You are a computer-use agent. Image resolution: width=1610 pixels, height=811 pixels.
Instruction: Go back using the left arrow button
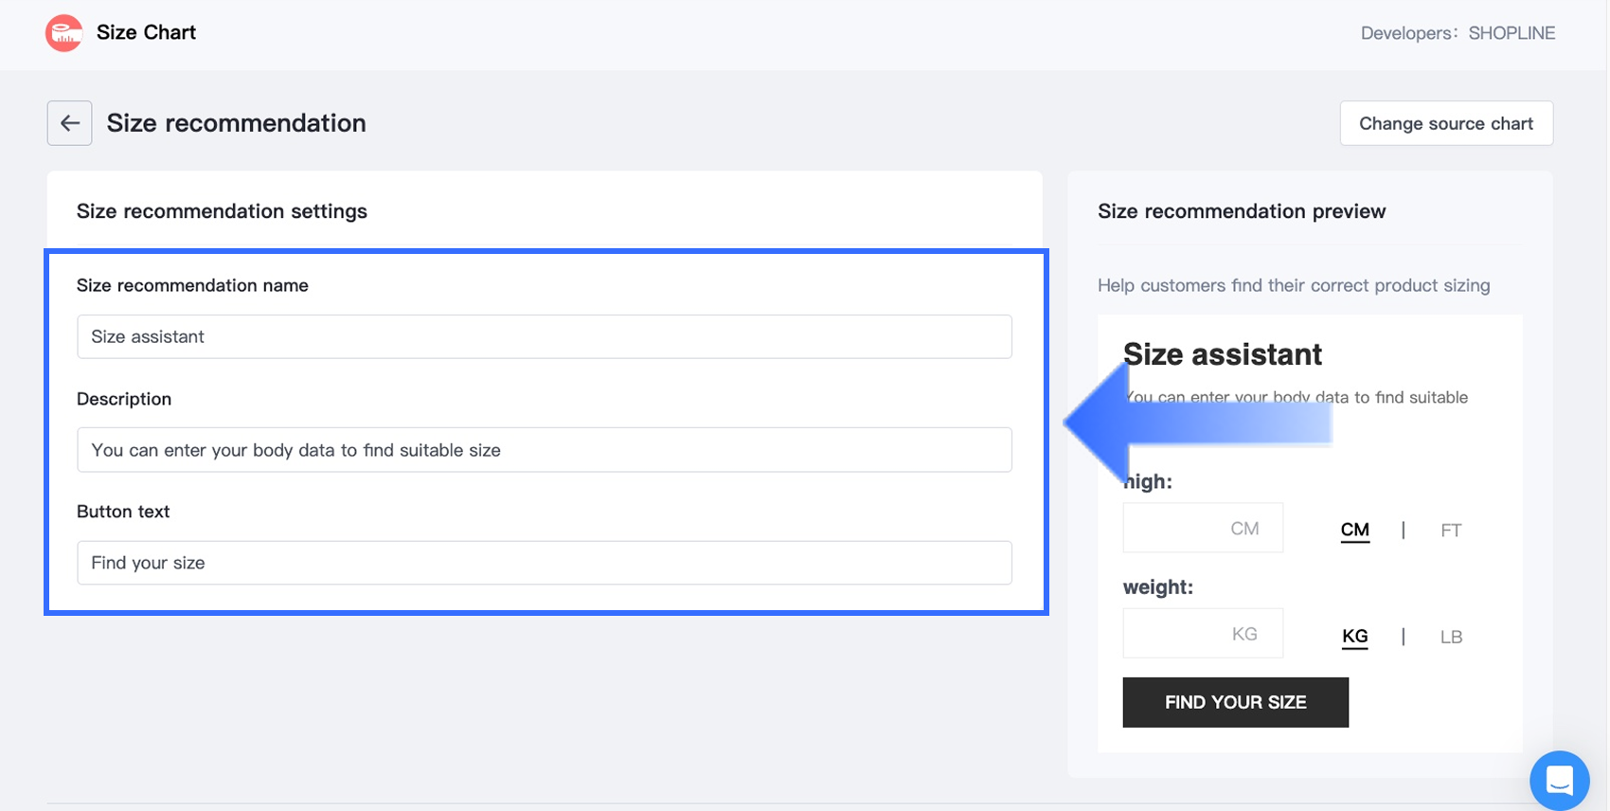(70, 123)
